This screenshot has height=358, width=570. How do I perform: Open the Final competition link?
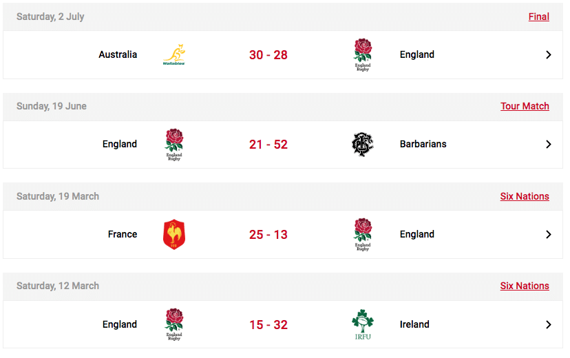pyautogui.click(x=539, y=17)
